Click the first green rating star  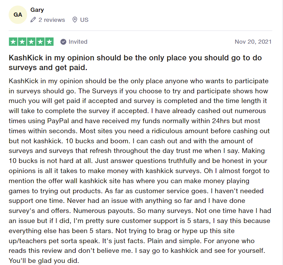click(x=13, y=42)
